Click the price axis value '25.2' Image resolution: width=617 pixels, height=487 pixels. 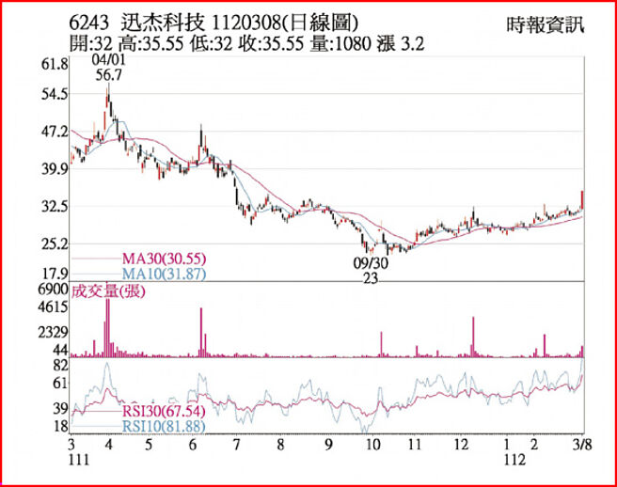point(55,244)
